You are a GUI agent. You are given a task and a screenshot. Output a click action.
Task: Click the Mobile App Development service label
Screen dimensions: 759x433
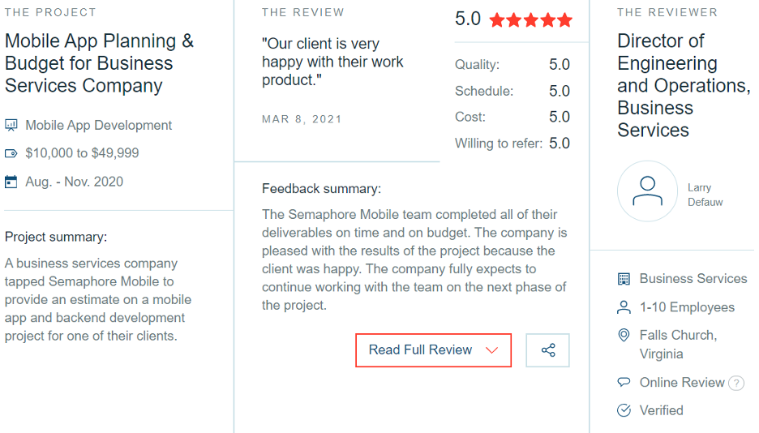(x=99, y=126)
